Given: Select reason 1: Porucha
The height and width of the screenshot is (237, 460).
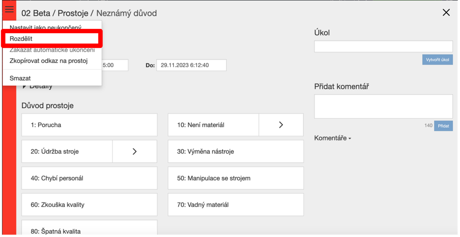Looking at the screenshot, I should pos(89,125).
